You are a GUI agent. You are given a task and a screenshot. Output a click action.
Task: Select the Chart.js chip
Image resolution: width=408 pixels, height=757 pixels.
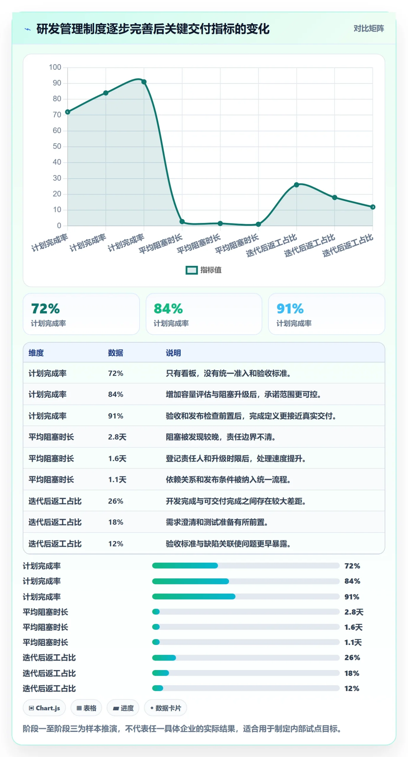coord(44,708)
